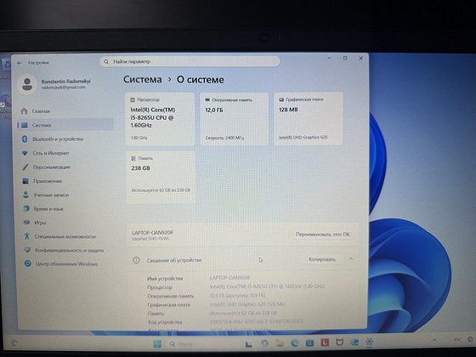Open the Главная settings page
The height and width of the screenshot is (357, 476).
click(65, 111)
